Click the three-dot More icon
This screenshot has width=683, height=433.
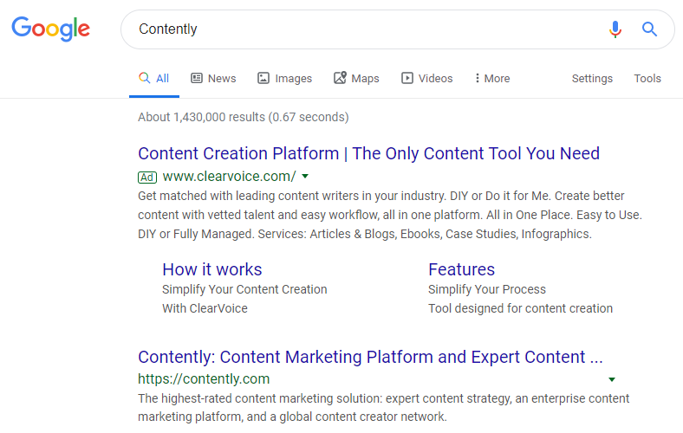(x=478, y=78)
